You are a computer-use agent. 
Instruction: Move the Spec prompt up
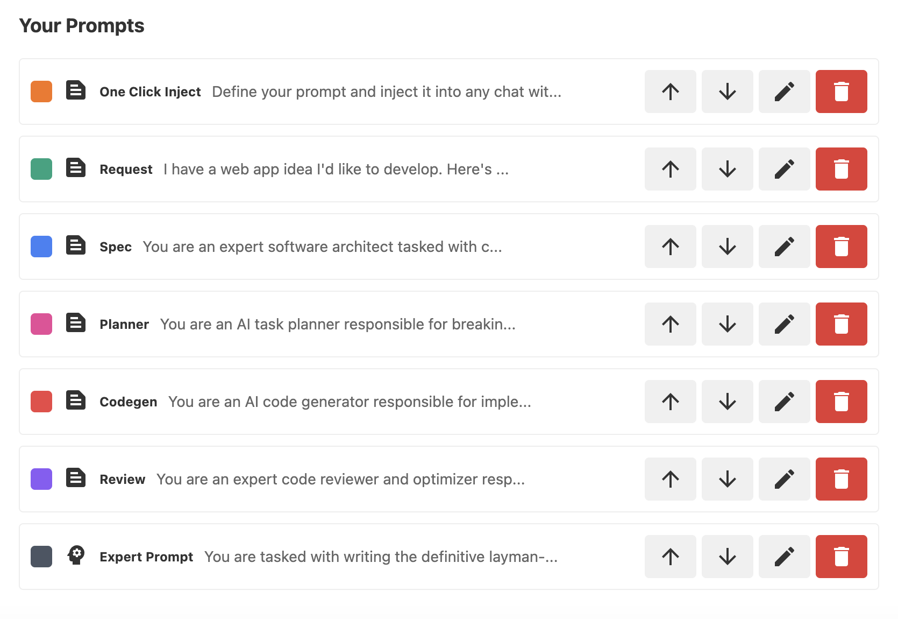[x=670, y=247]
